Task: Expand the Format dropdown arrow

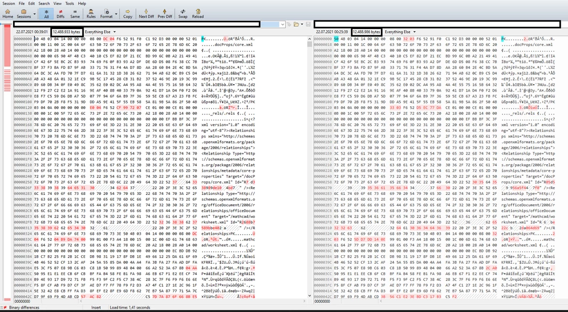Action: [x=116, y=14]
